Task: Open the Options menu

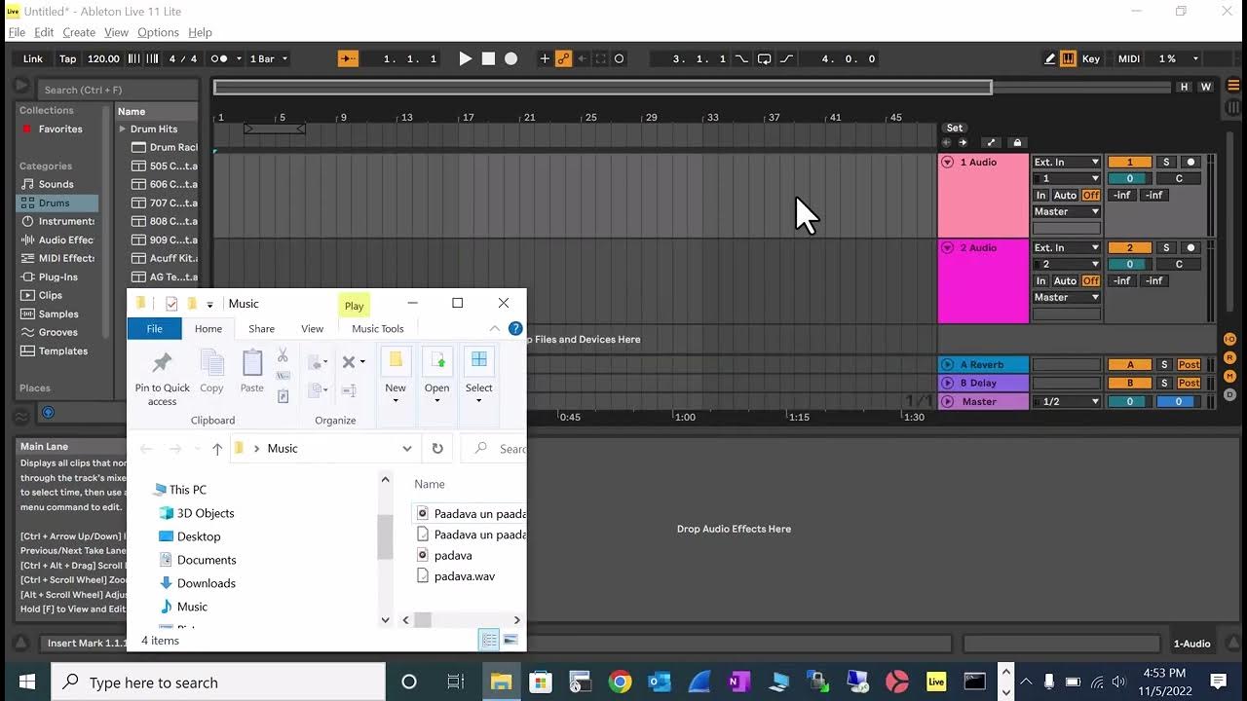Action: [x=158, y=32]
